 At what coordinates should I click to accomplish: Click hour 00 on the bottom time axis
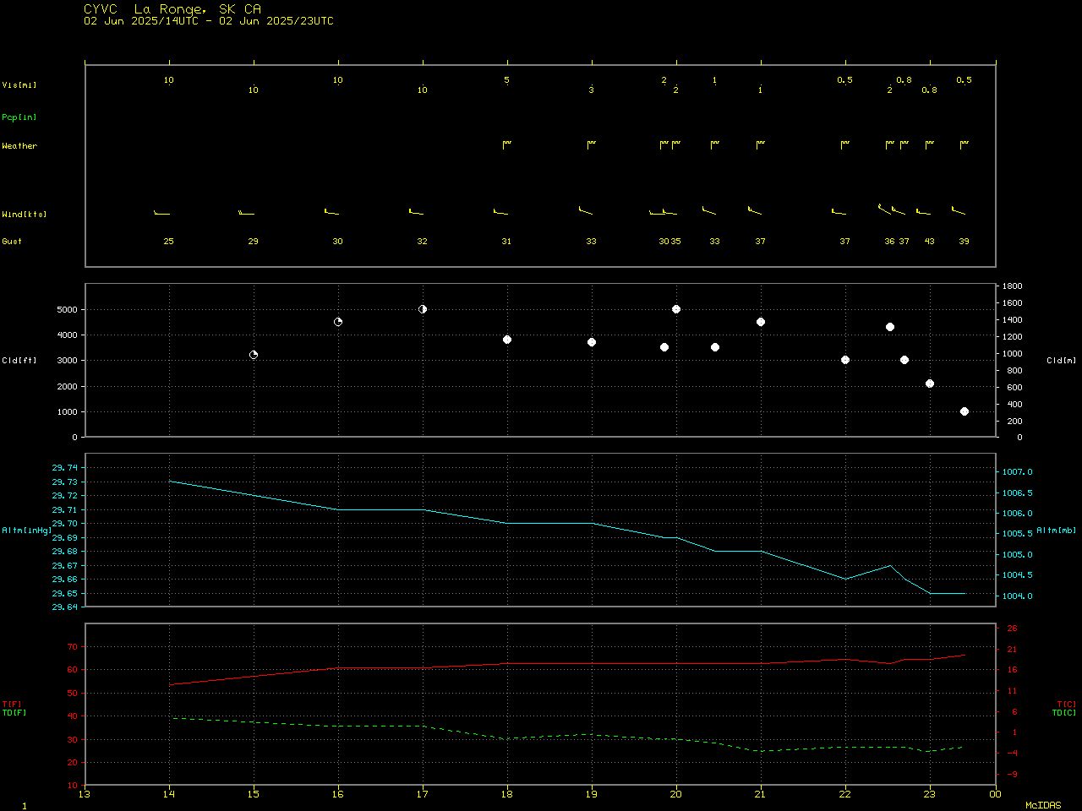996,794
